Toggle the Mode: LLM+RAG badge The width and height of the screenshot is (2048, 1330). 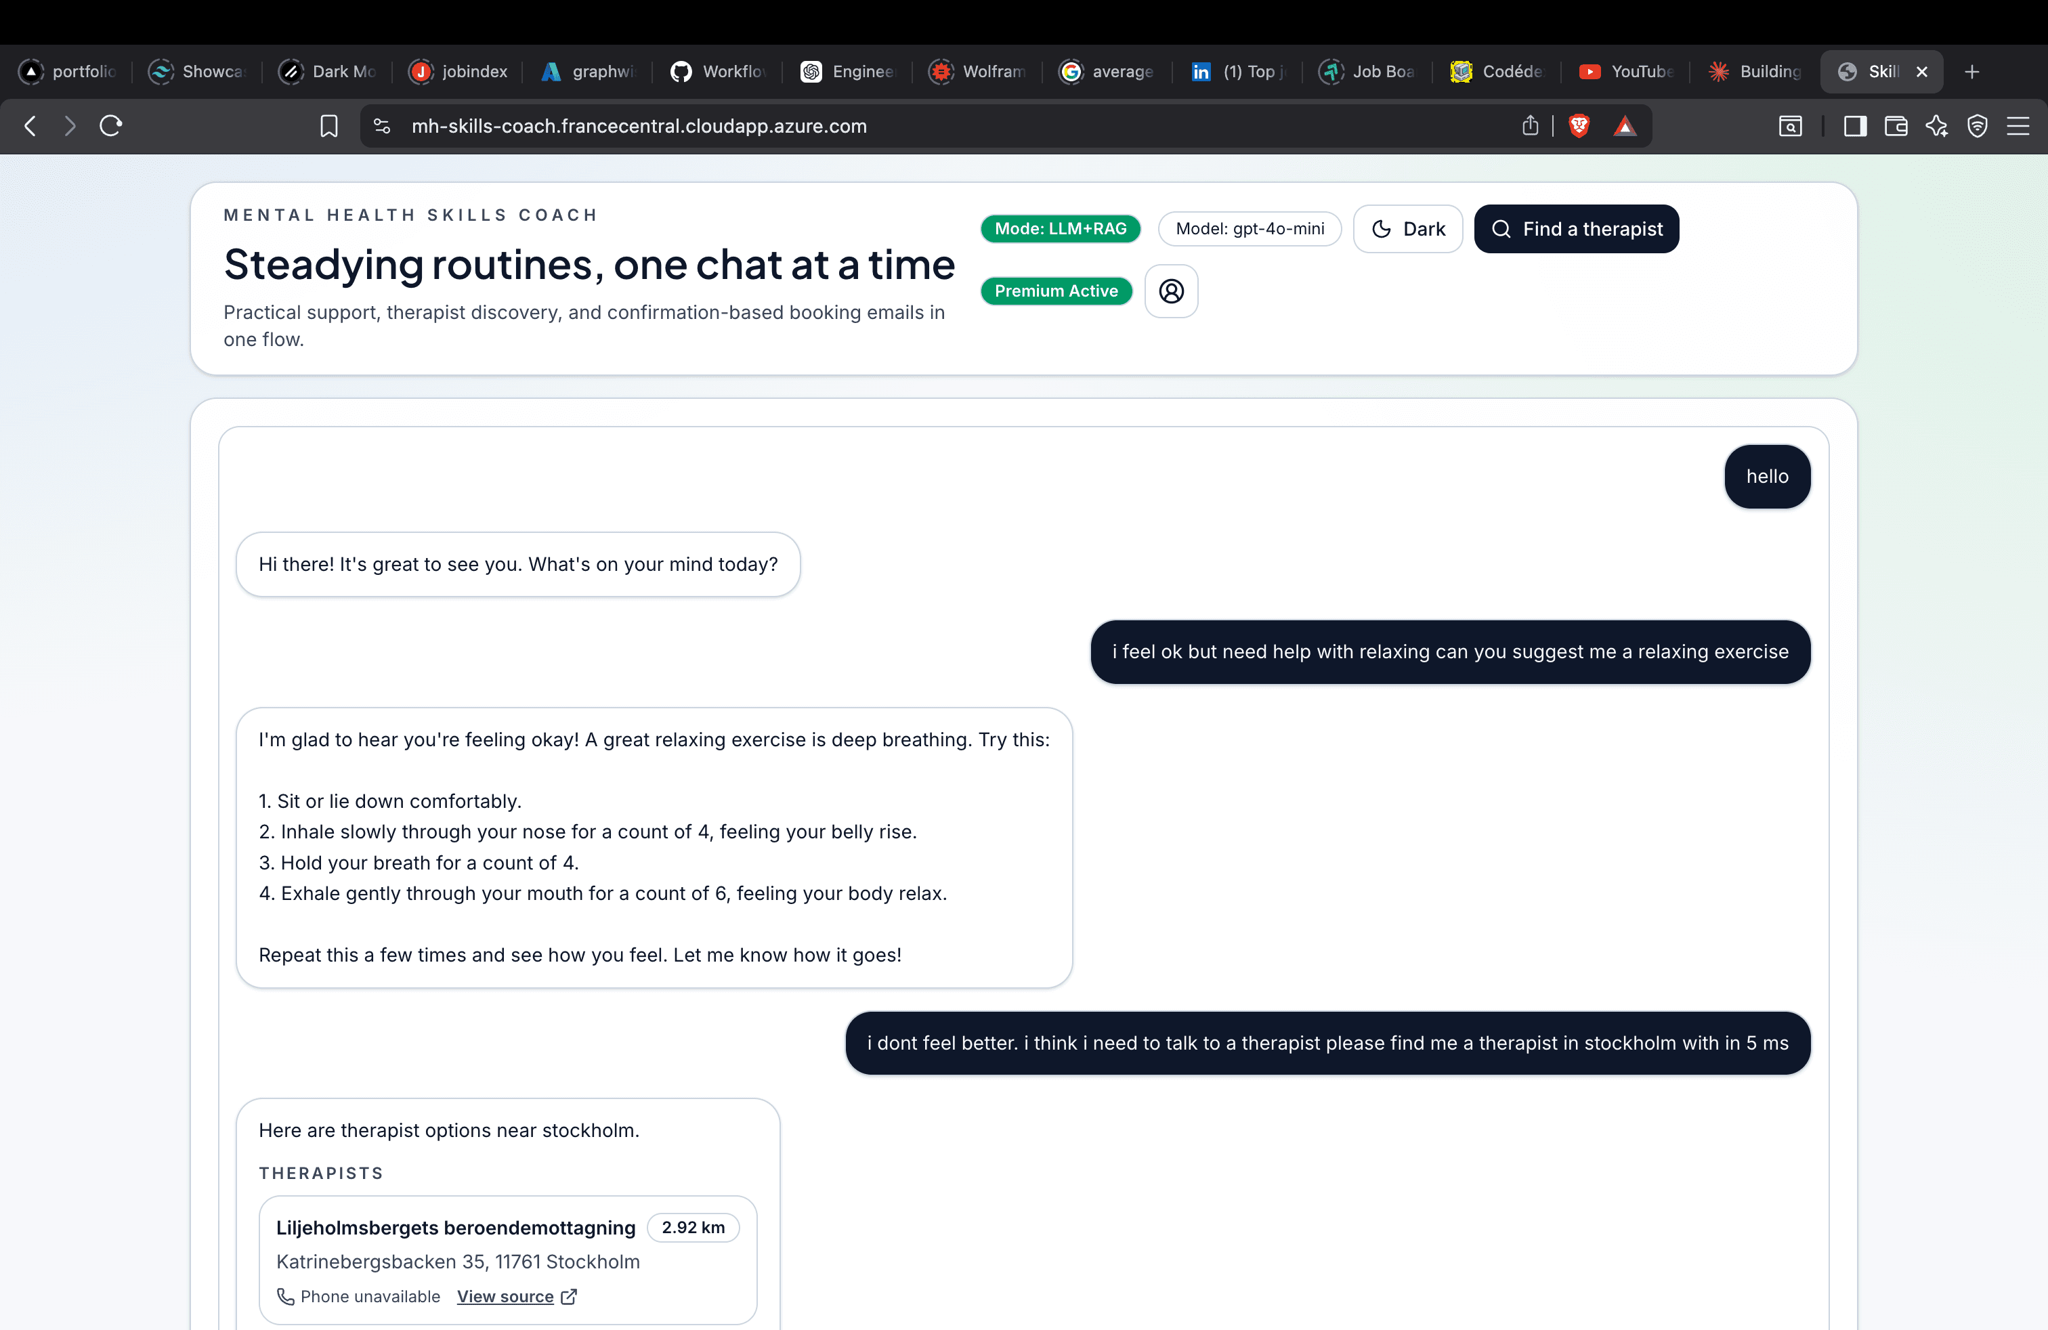[x=1060, y=229]
